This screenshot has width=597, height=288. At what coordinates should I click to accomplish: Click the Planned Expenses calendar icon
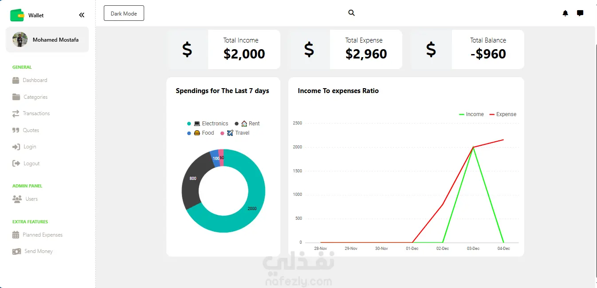click(x=16, y=235)
